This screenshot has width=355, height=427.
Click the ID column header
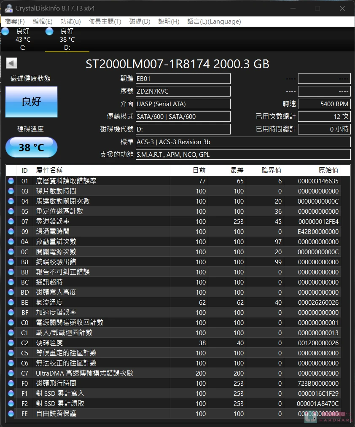pos(24,170)
